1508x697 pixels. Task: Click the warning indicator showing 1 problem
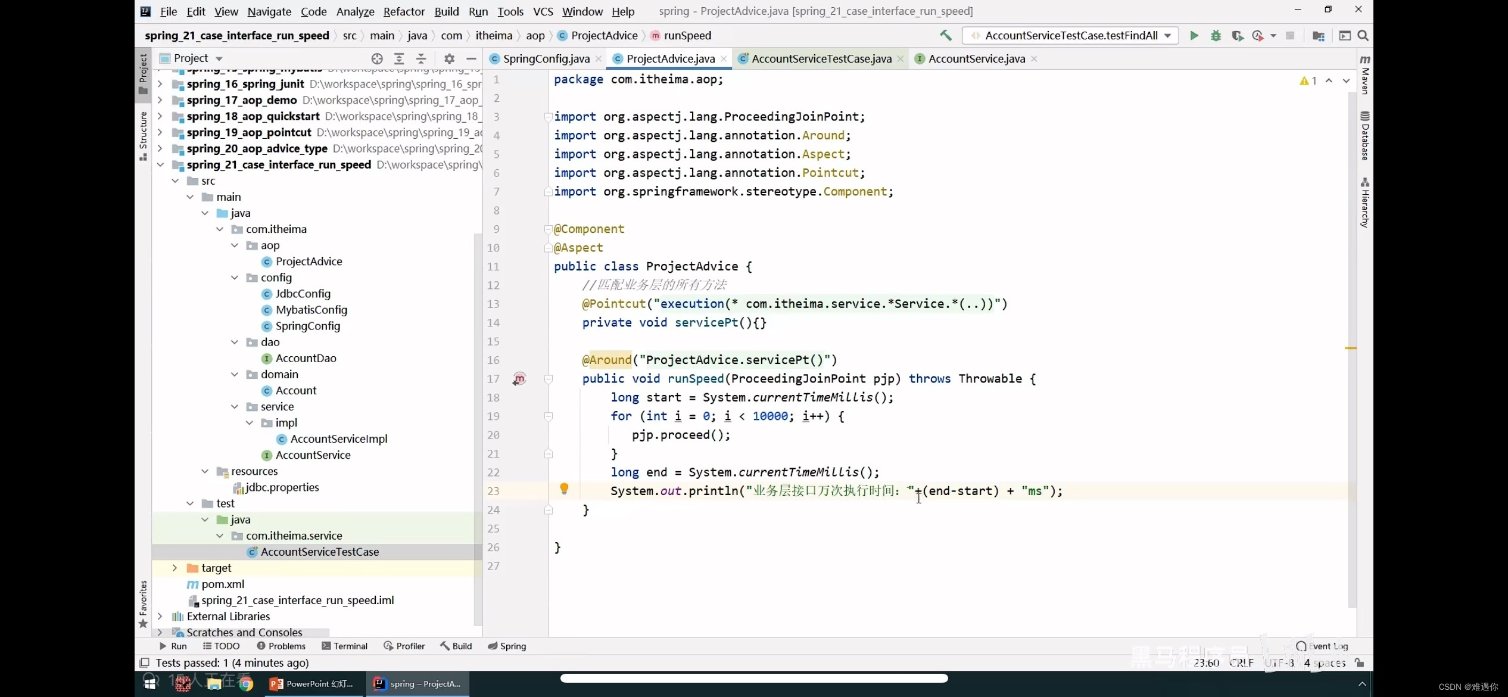pos(1308,80)
